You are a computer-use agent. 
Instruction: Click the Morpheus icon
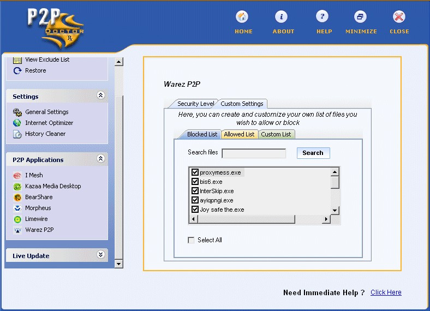pos(17,208)
